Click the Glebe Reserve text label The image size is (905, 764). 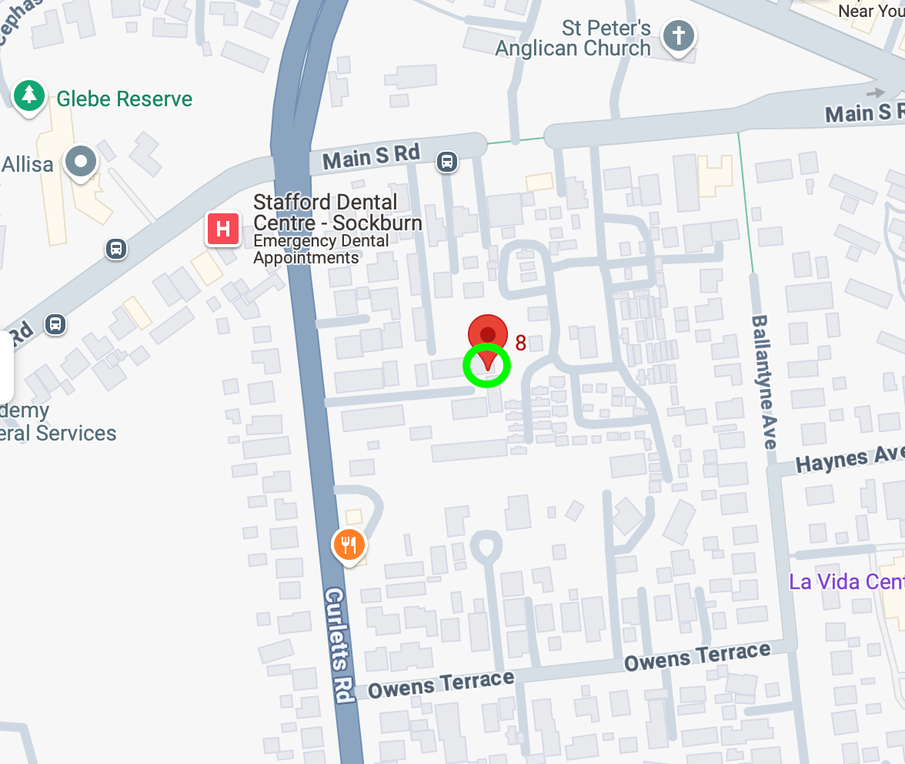click(124, 99)
